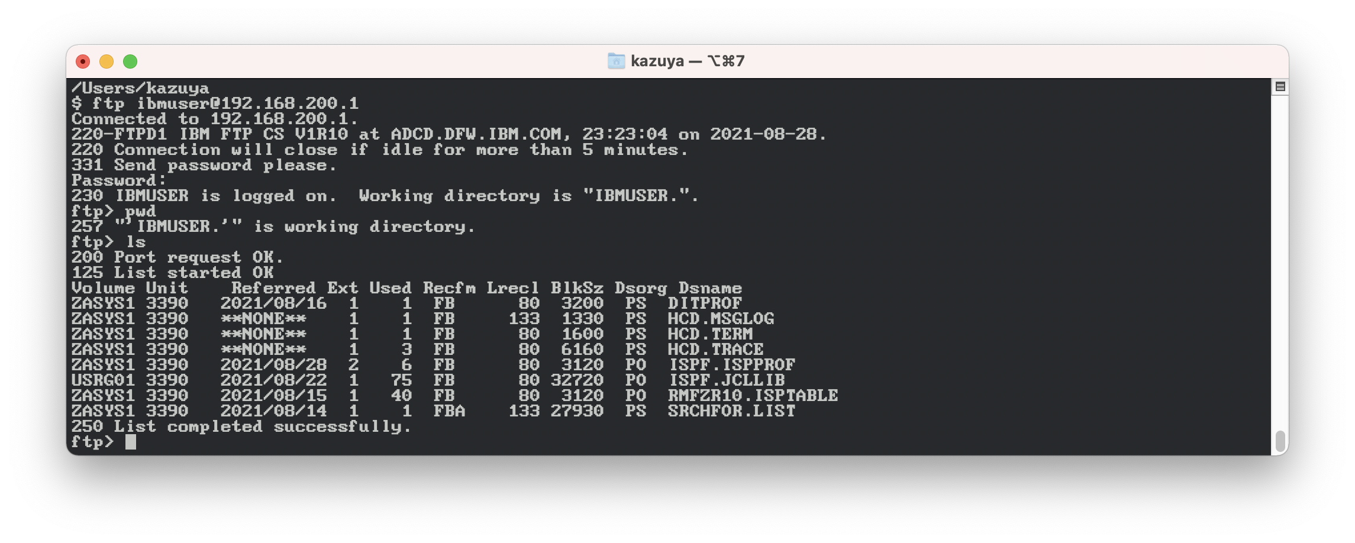Click the referred date 2021/08/22

(x=273, y=380)
